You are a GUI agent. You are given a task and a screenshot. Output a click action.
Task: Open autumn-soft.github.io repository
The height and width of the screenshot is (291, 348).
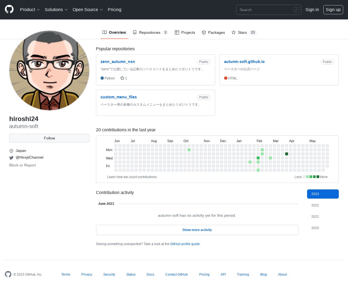[244, 62]
